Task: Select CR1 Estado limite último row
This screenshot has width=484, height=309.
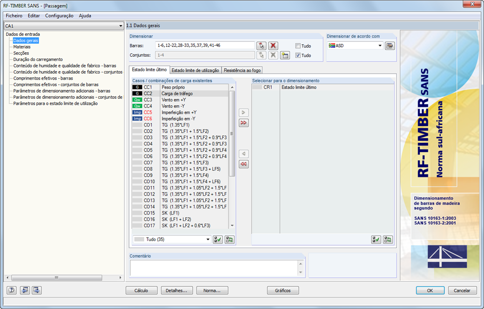Action: 323,87
